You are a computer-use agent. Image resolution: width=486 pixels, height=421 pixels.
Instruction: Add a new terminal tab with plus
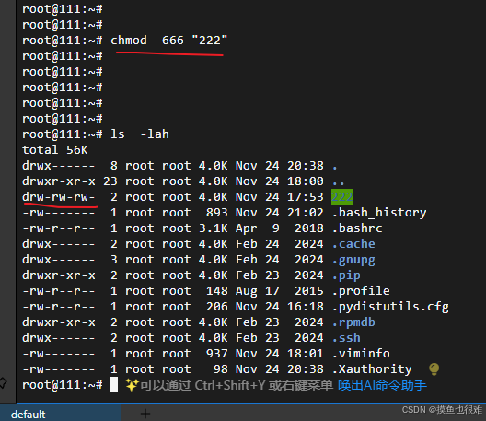tap(145, 414)
